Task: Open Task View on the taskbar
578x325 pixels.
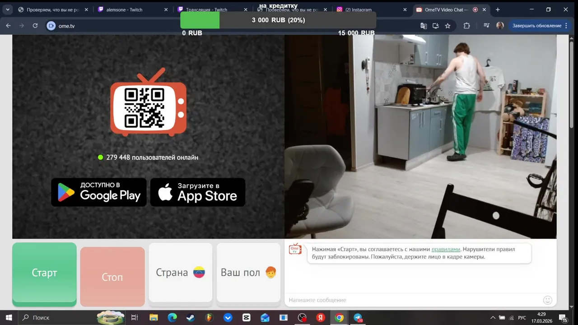Action: pyautogui.click(x=135, y=318)
